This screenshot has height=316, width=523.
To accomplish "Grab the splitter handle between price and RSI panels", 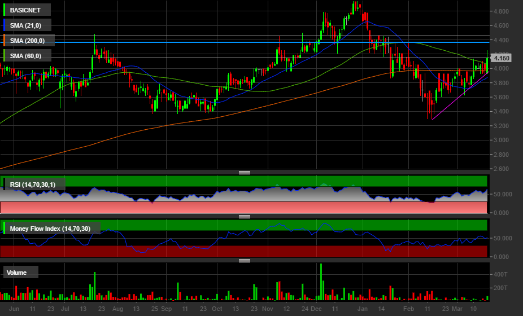I will click(x=245, y=173).
